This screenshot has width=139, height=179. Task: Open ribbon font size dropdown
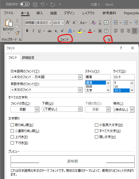click(63, 23)
